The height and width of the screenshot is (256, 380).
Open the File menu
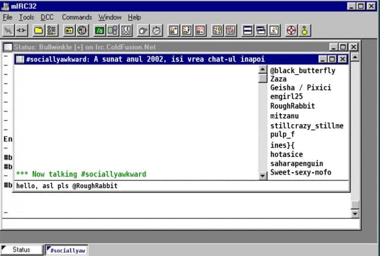point(8,18)
